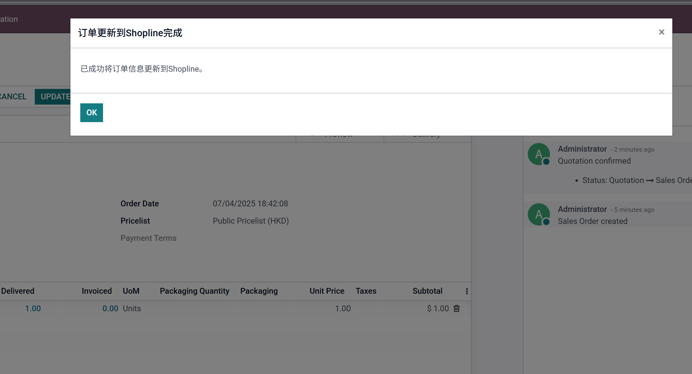This screenshot has width=692, height=374.
Task: Click the Payment Terms field label
Action: click(x=149, y=238)
